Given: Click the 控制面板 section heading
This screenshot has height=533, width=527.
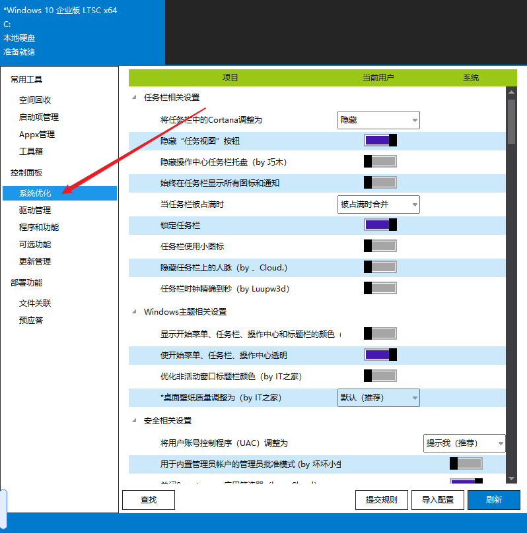Looking at the screenshot, I should [26, 173].
